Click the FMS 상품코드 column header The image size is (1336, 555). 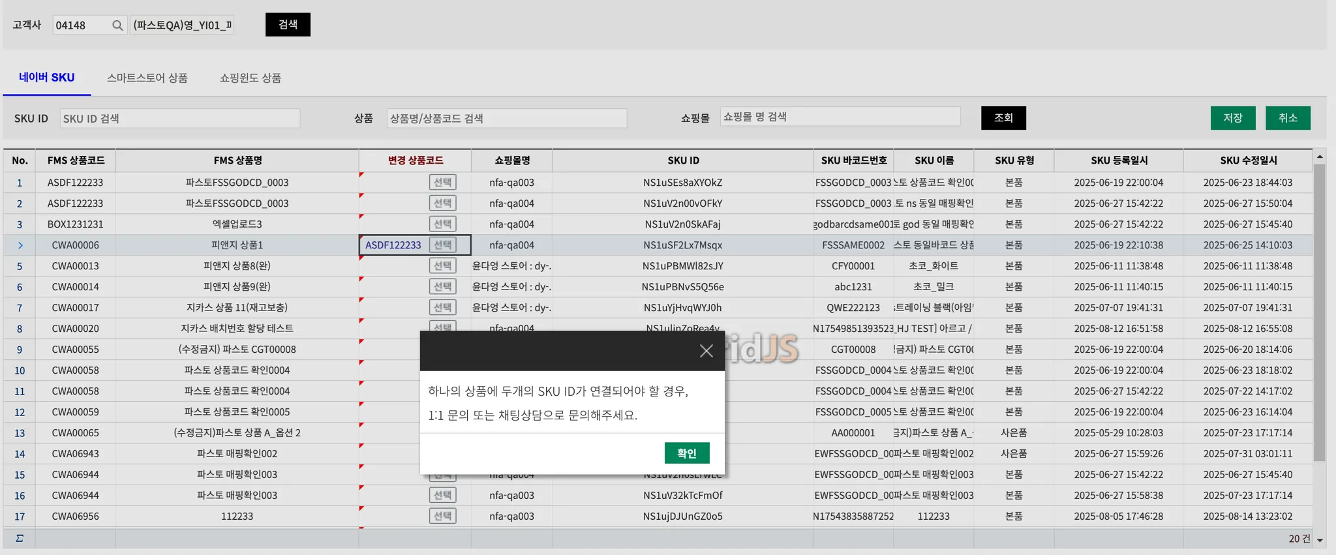click(76, 160)
